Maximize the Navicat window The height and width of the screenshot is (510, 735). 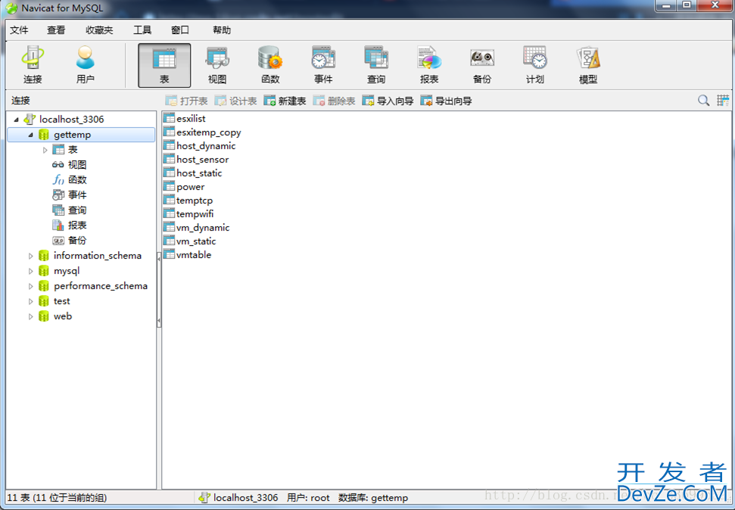687,5
